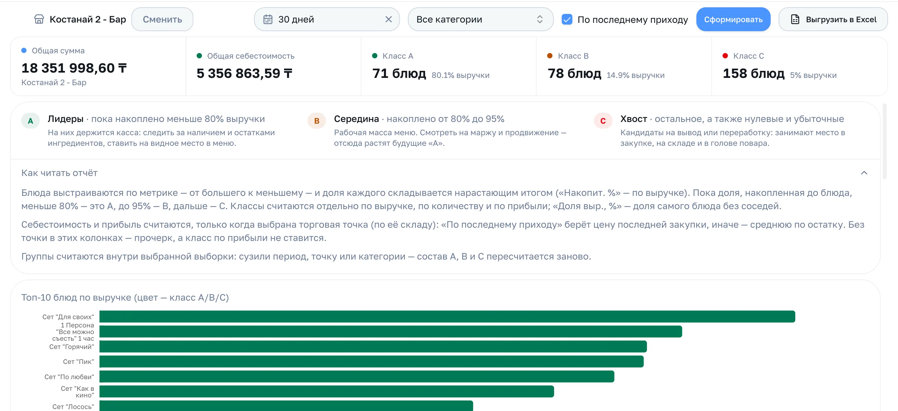This screenshot has width=898, height=411.
Task: Click the Сменить button
Action: (x=162, y=19)
